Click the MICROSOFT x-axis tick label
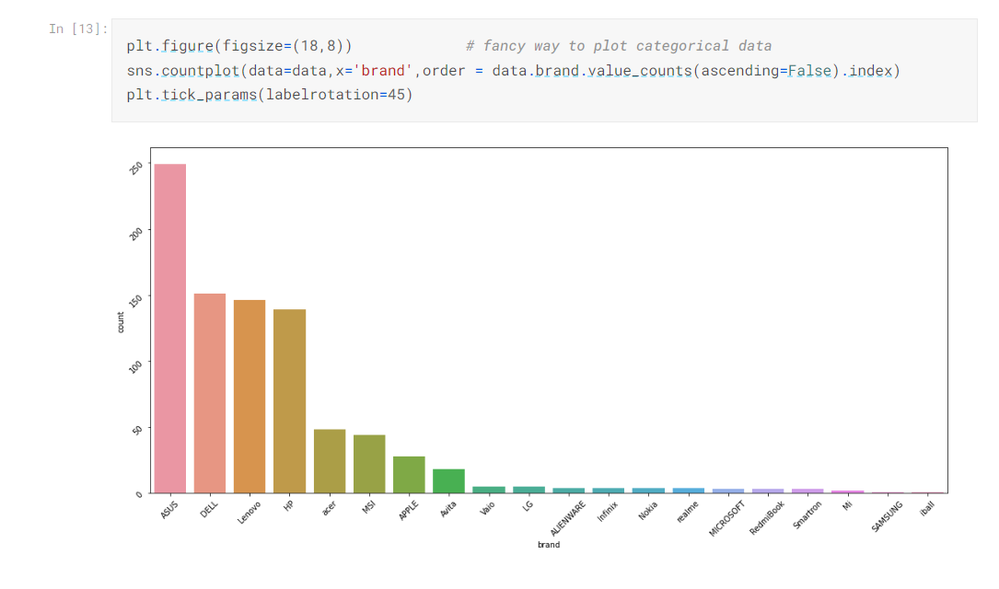Image resolution: width=999 pixels, height=589 pixels. (x=727, y=519)
